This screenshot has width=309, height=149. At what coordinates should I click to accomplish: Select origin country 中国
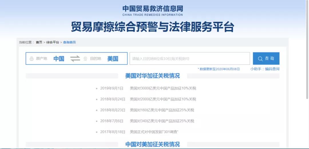(x=59, y=59)
